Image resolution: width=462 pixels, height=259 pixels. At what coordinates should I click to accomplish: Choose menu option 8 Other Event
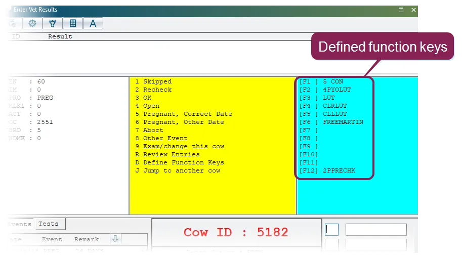161,138
